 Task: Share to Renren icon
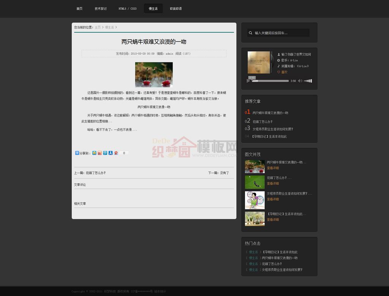pyautogui.click(x=111, y=153)
